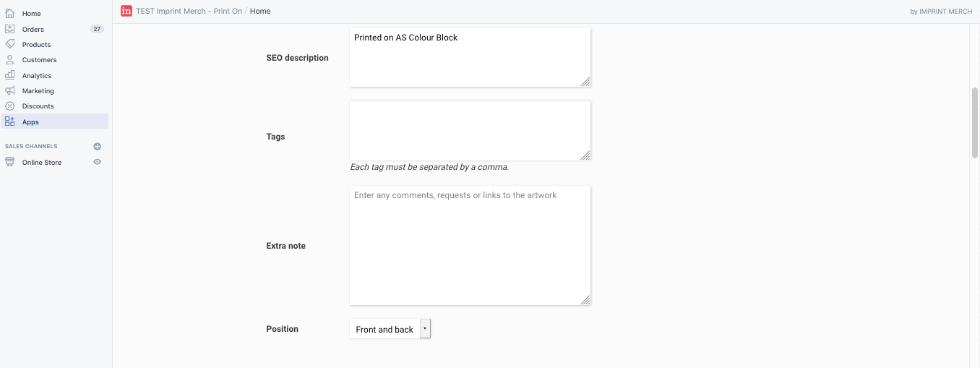The image size is (980, 368).
Task: Click inside the Tags text area
Action: point(470,130)
